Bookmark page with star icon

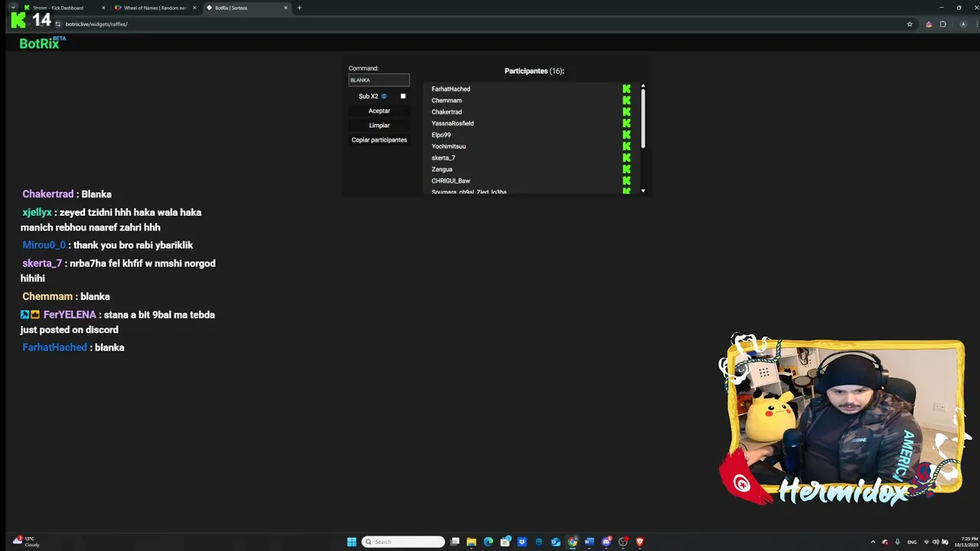coord(910,24)
